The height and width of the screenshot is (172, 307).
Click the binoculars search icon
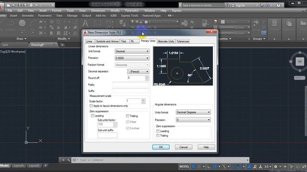(227, 5)
